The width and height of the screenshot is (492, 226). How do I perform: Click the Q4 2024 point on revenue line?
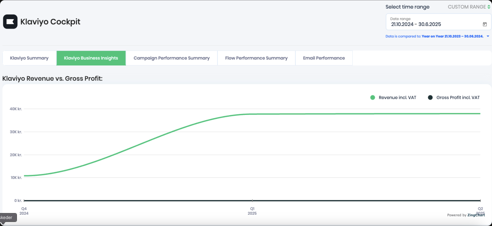pyautogui.click(x=24, y=176)
